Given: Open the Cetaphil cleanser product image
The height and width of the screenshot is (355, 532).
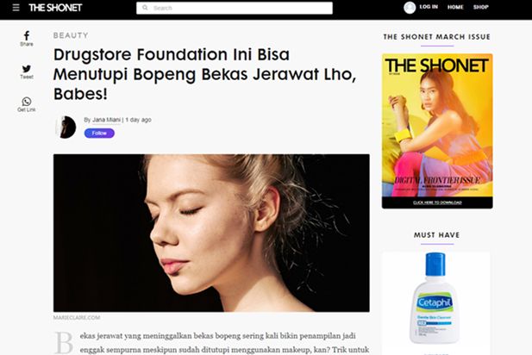Looking at the screenshot, I should tap(435, 298).
